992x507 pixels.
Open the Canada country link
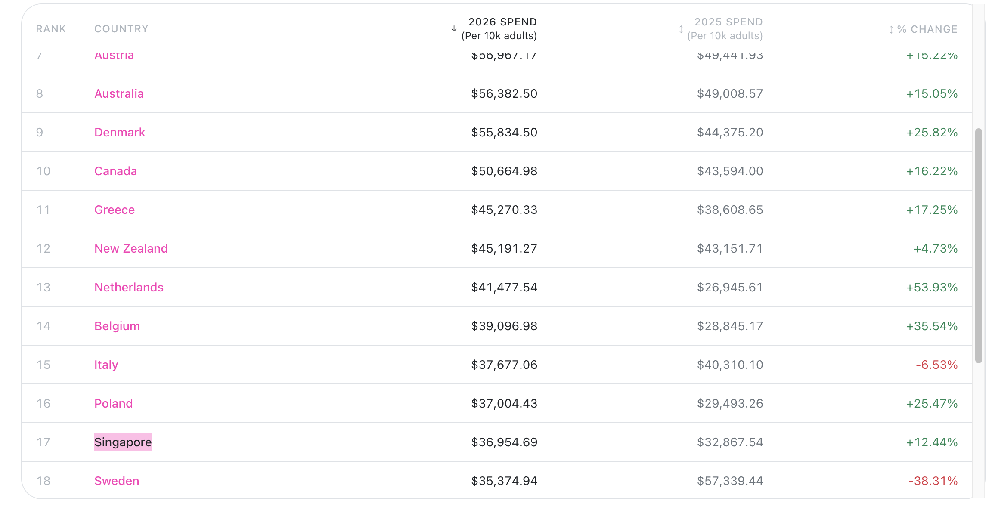[116, 171]
